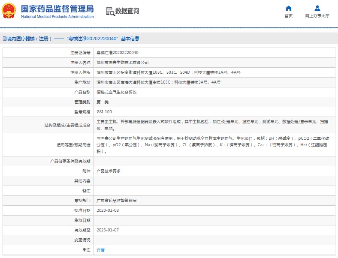
Task: Click the 数据查询 heading text
Action: pos(127,11)
